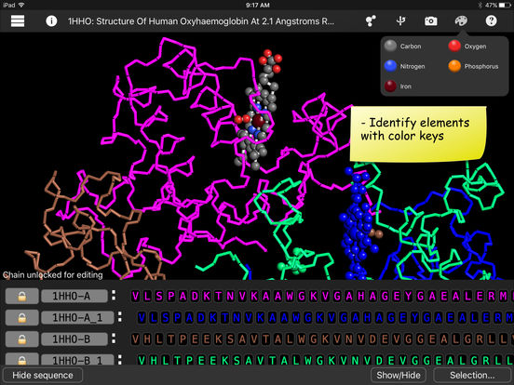Toggle the lock for chain 1HHO-A
This screenshot has height=385, width=514.
22,296
